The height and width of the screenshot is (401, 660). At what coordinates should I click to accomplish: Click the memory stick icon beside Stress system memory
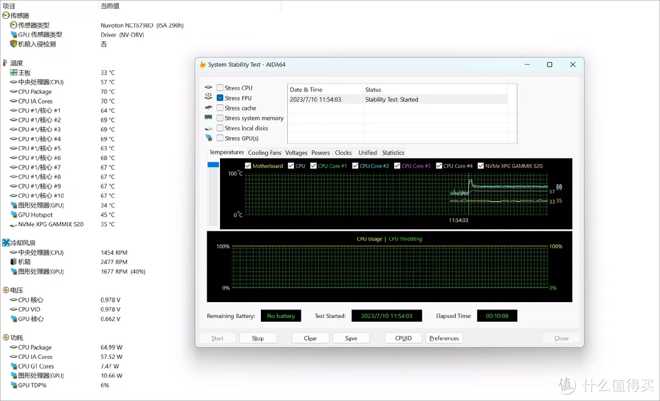pyautogui.click(x=208, y=117)
